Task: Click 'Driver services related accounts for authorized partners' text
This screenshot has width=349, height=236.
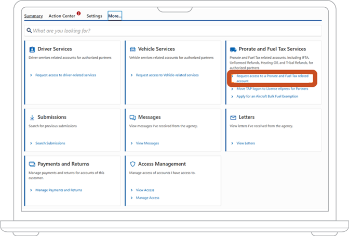Action: coord(70,58)
